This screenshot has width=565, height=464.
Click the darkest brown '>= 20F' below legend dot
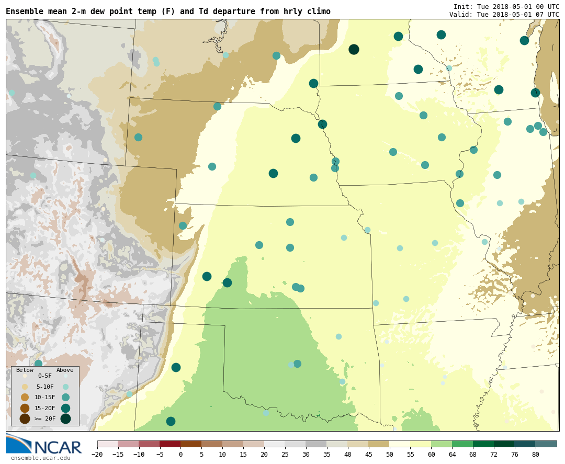tap(25, 418)
